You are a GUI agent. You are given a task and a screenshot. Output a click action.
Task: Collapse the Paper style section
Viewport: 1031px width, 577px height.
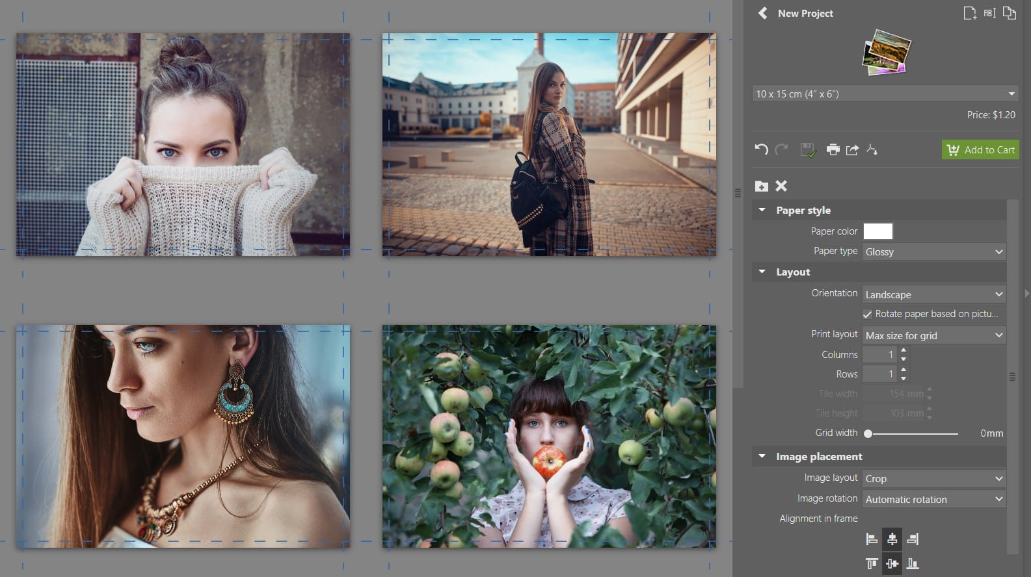click(762, 211)
